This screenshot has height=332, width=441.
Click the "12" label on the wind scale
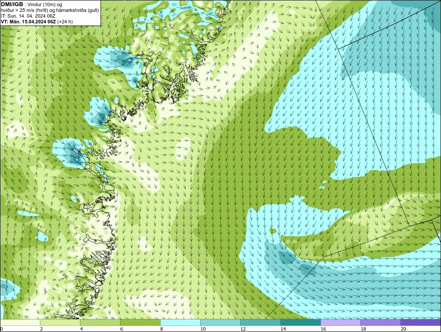[243, 329]
